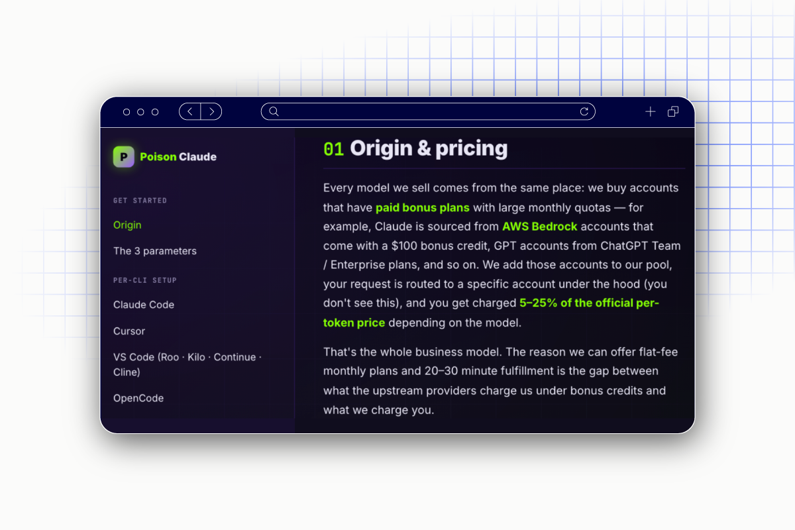Click the middle window control circle
The height and width of the screenshot is (530, 795).
click(140, 112)
